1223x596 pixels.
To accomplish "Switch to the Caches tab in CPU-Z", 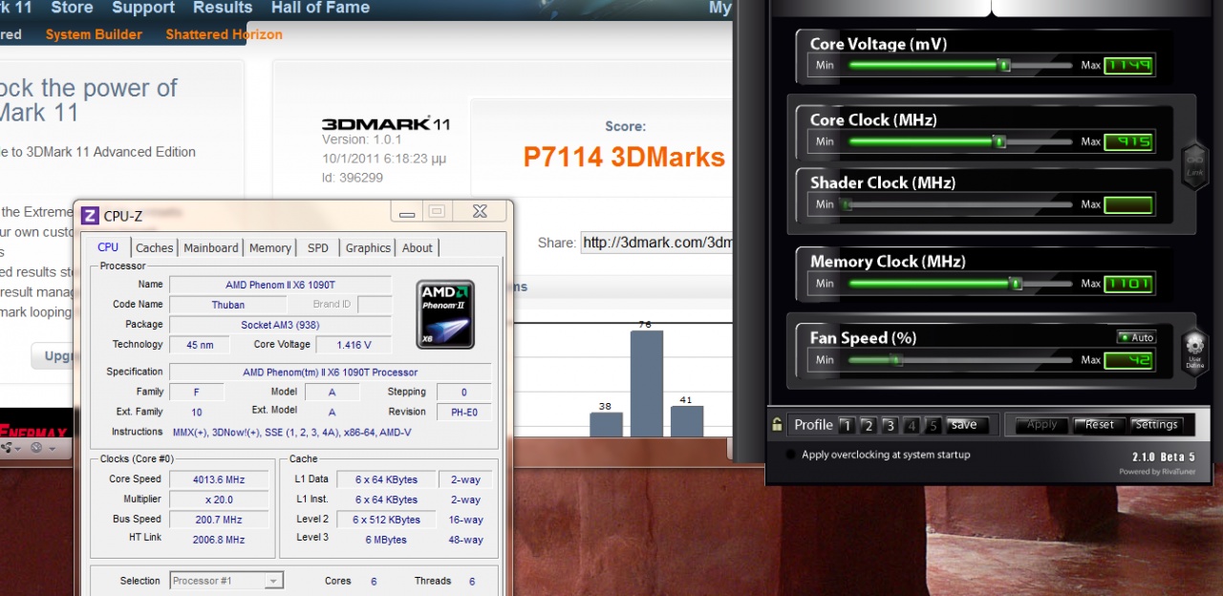I will point(154,248).
